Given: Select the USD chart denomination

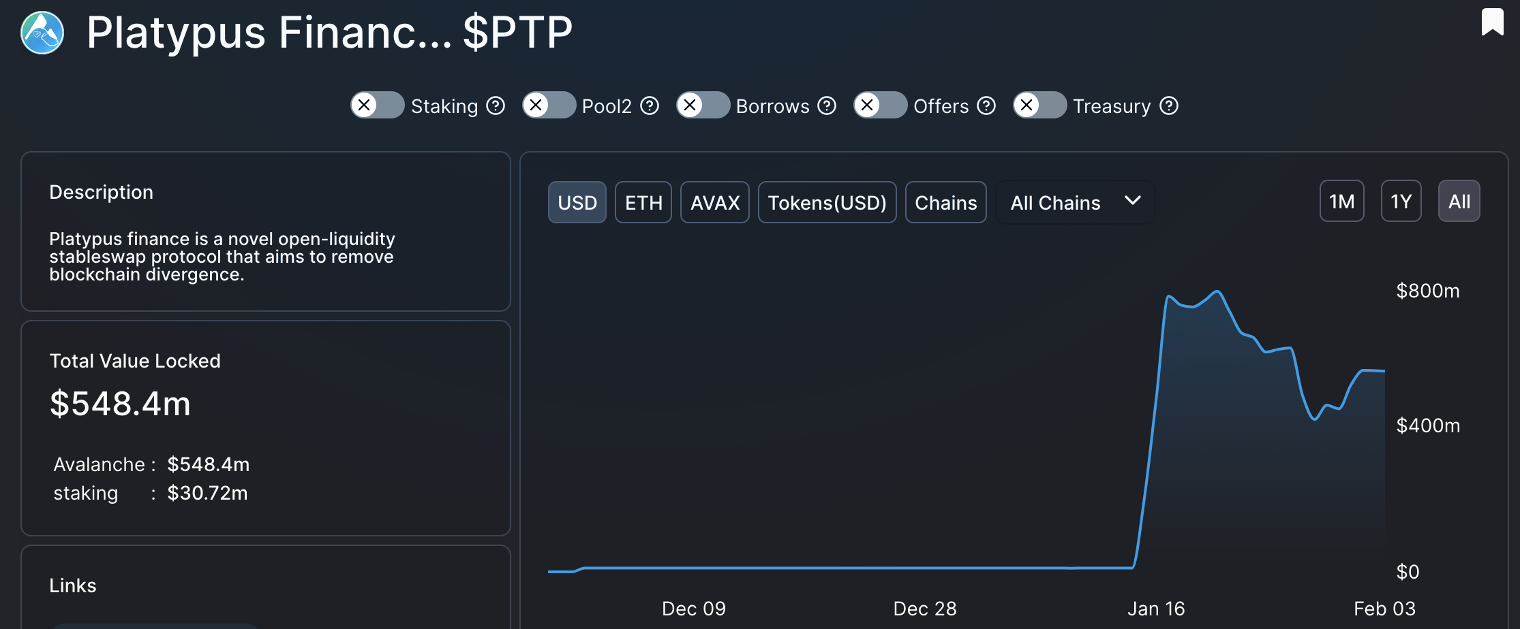Looking at the screenshot, I should (x=577, y=202).
